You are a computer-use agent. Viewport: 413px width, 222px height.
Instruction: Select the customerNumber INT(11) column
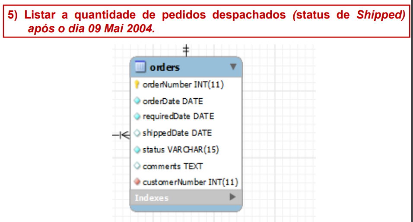[x=190, y=182]
